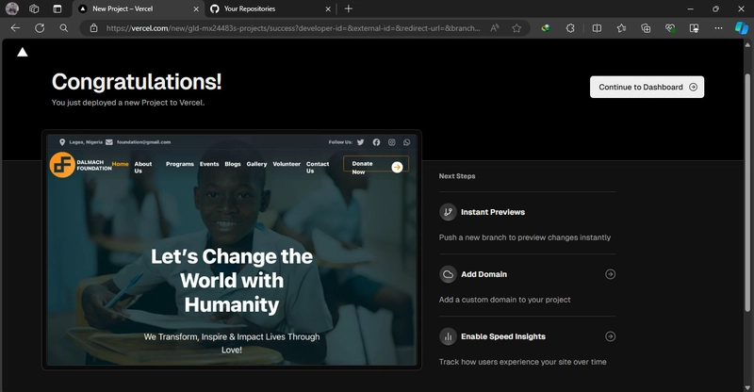Open the deployed site preview thumbnail
Viewport: 754px width, 392px height.
(232, 250)
